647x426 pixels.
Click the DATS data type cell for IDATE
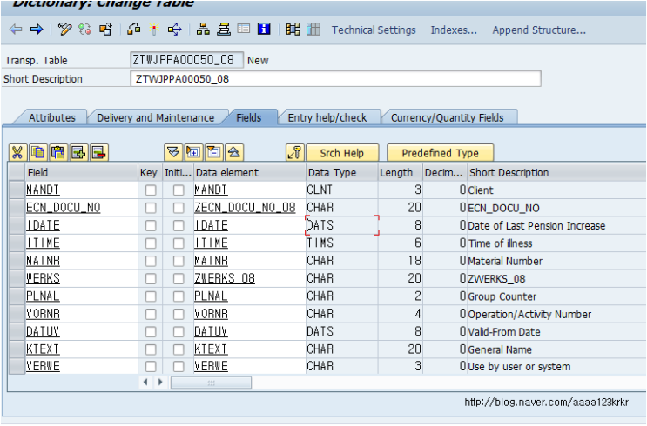341,225
